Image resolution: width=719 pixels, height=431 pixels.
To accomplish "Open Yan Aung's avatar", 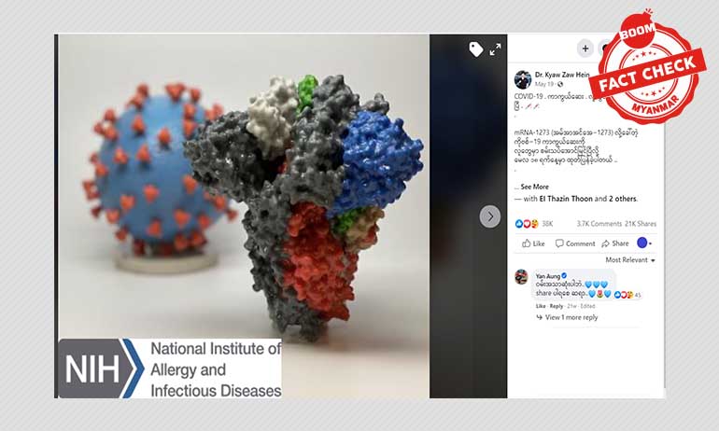I will (521, 277).
